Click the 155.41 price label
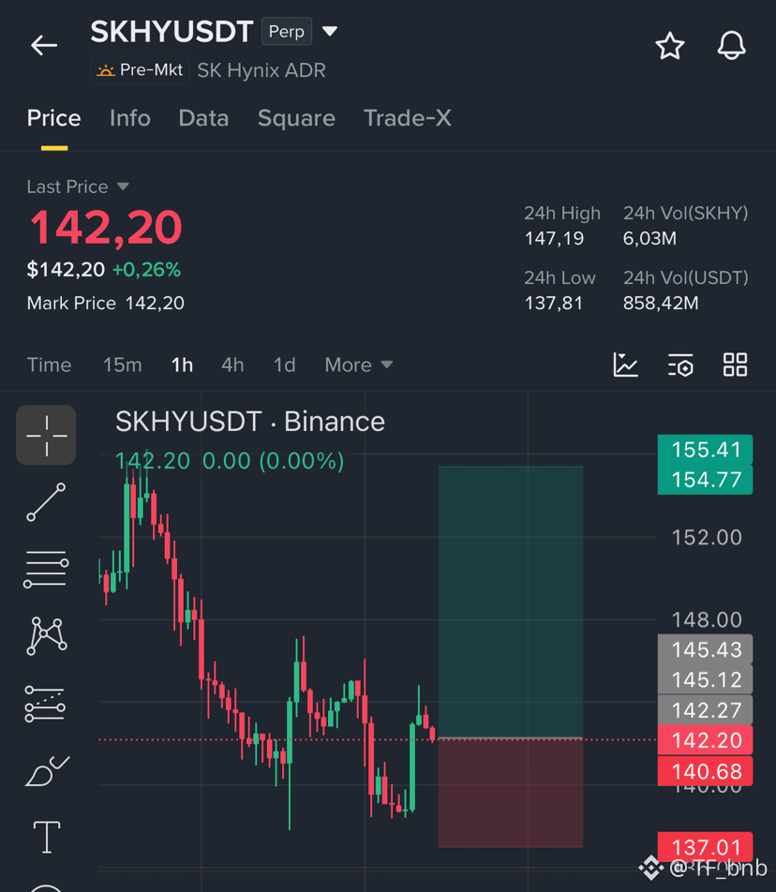 [706, 450]
